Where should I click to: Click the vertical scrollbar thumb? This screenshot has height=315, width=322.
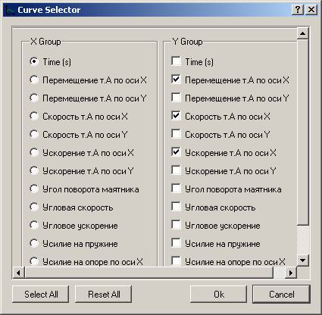point(303,132)
